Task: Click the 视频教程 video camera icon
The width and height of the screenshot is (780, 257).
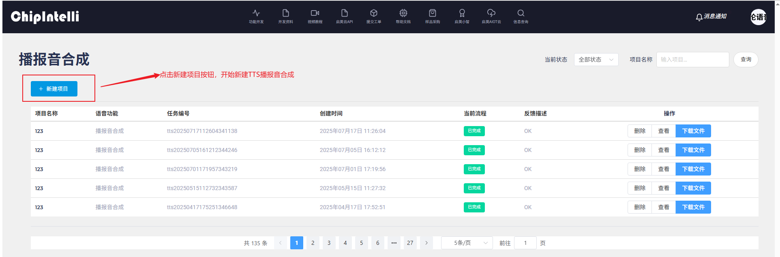Action: [x=315, y=13]
